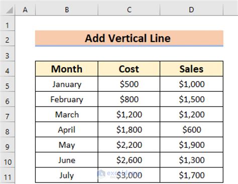The image size is (238, 184).
Task: Select the June sales cell $1,300
Action: click(191, 160)
